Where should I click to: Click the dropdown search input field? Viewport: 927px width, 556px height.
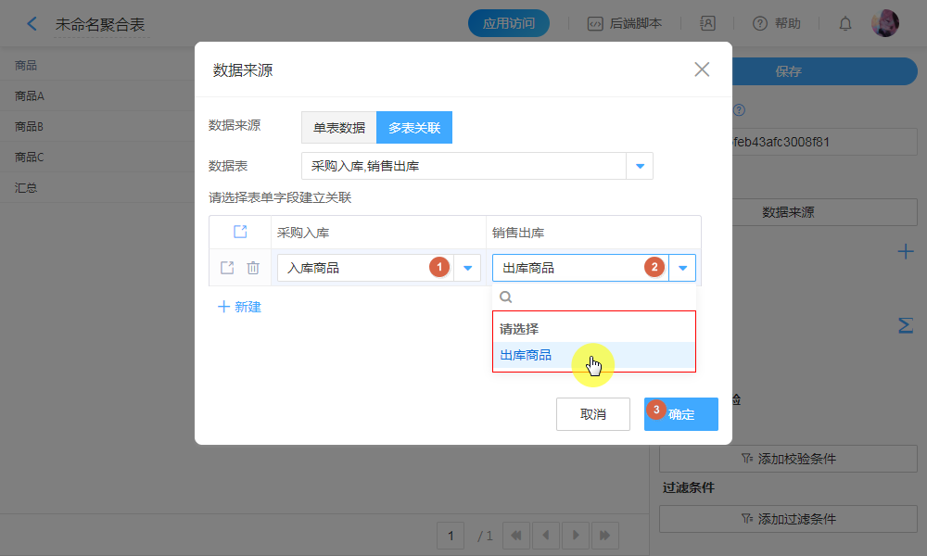coord(603,297)
